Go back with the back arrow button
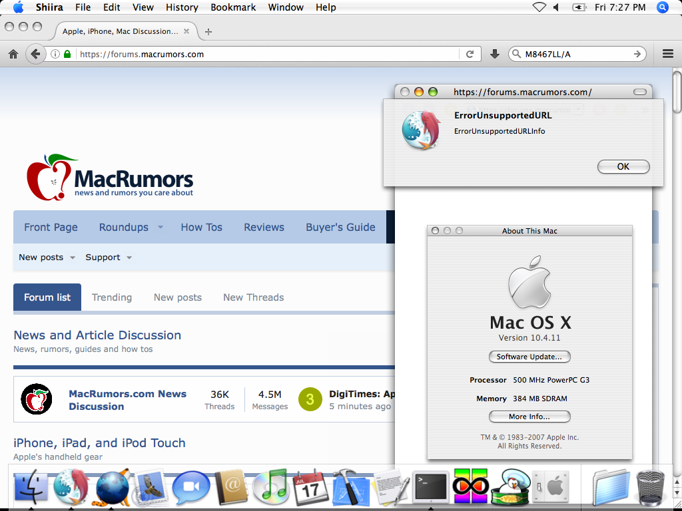The width and height of the screenshot is (682, 511). (x=36, y=55)
